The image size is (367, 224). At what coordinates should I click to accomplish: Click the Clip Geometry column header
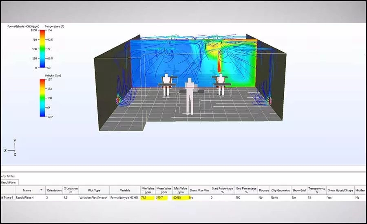tap(281, 190)
